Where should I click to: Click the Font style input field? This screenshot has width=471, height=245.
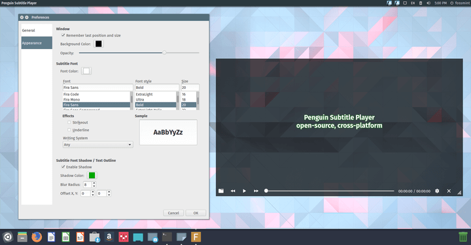157,88
